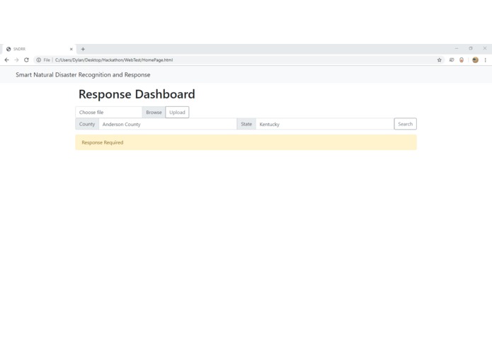This screenshot has width=492, height=350.
Task: Minimize the browser window
Action: [x=457, y=48]
